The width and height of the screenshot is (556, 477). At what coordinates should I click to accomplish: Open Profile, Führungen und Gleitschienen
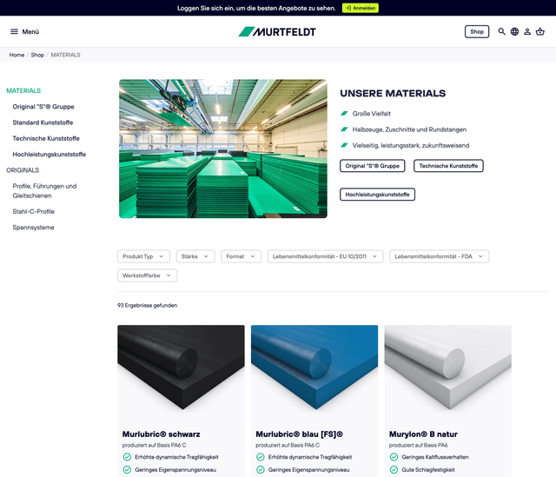coord(44,191)
